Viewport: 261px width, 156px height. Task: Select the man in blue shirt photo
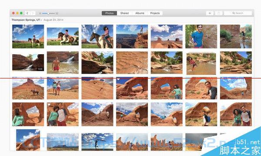coord(201,36)
